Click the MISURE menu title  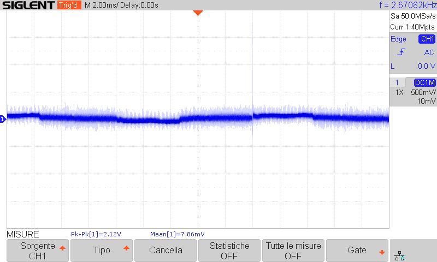pyautogui.click(x=23, y=234)
